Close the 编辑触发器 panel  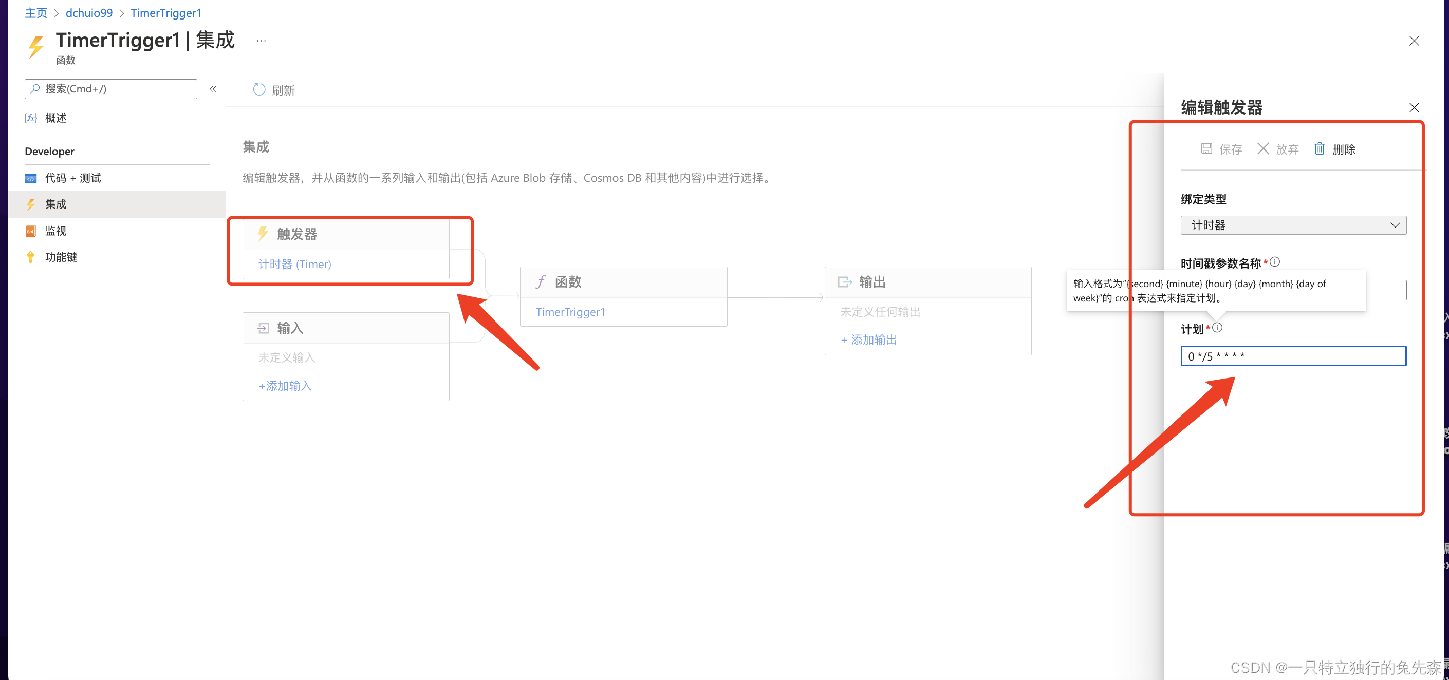(x=1414, y=107)
